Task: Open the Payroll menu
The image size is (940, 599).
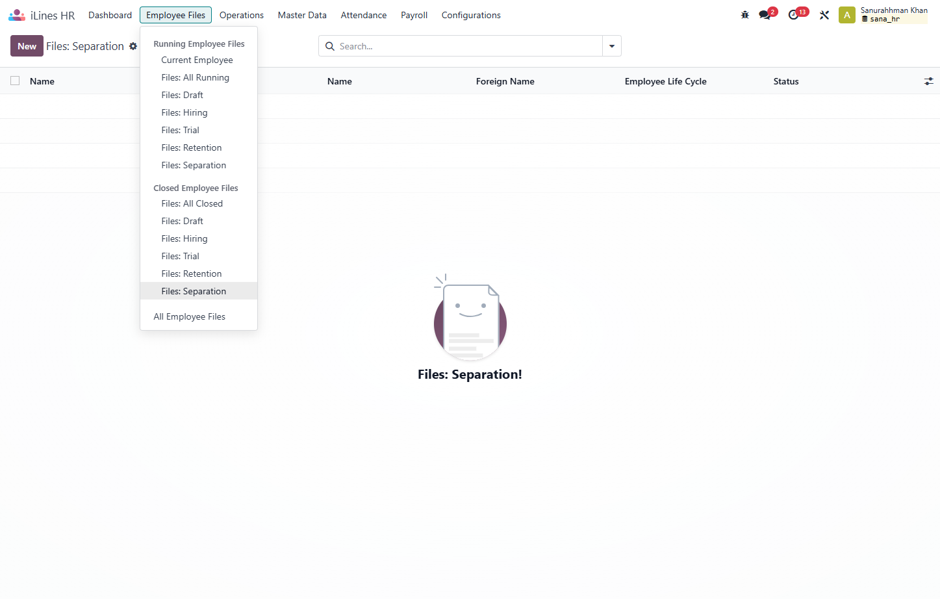Action: click(414, 15)
